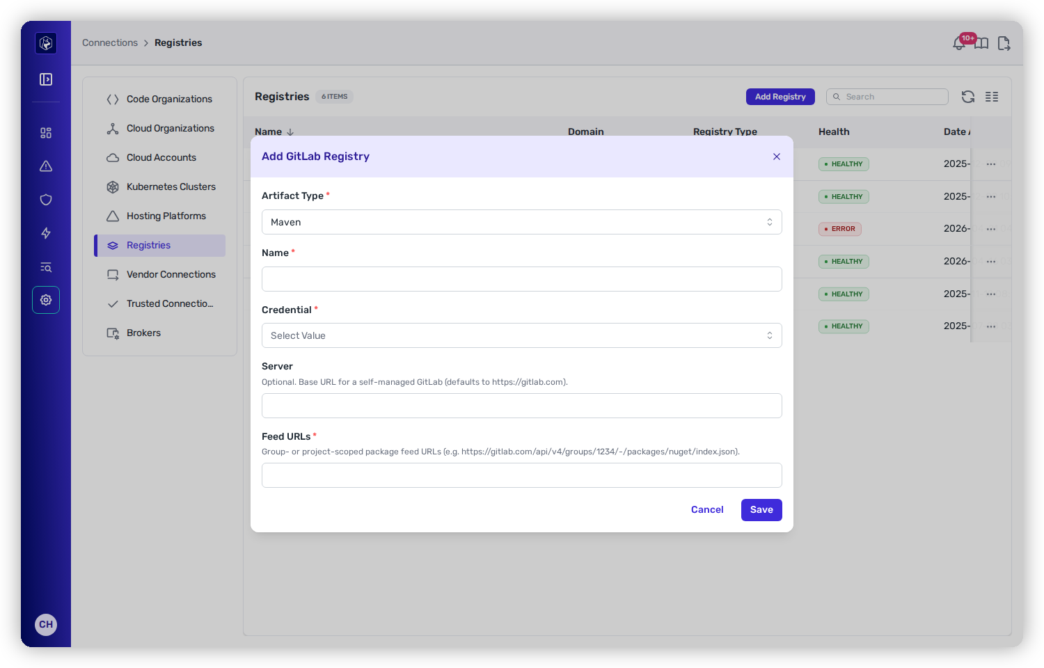Open the lightning bolt section
Screen dimensions: 1044x668
(x=46, y=233)
